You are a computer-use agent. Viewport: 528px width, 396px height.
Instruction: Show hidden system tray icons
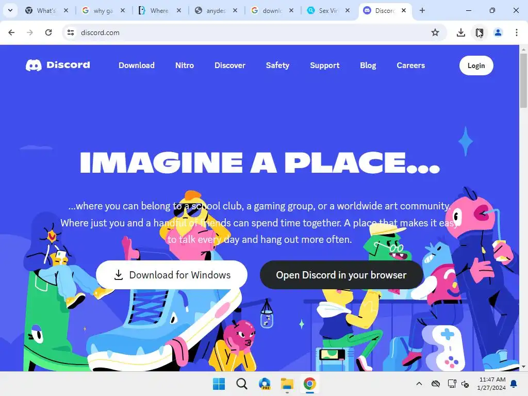click(419, 384)
